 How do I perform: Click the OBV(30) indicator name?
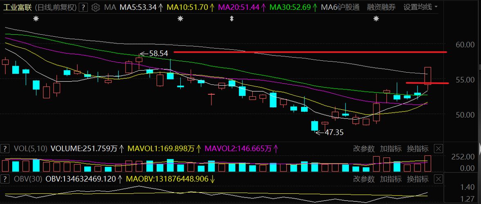(x=28, y=179)
